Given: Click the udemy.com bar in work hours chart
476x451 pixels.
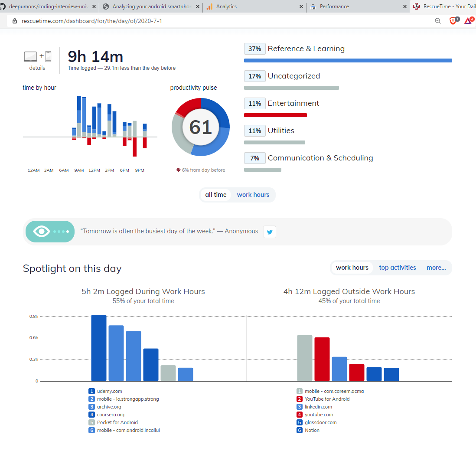Looking at the screenshot, I should click(99, 348).
